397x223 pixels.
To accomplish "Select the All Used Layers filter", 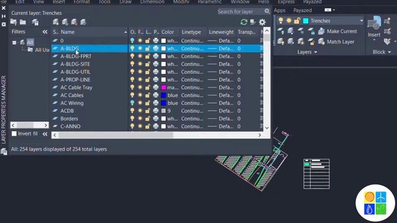I will pyautogui.click(x=39, y=50).
